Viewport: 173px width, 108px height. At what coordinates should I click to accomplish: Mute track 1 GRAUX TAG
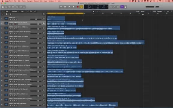point(10,19)
